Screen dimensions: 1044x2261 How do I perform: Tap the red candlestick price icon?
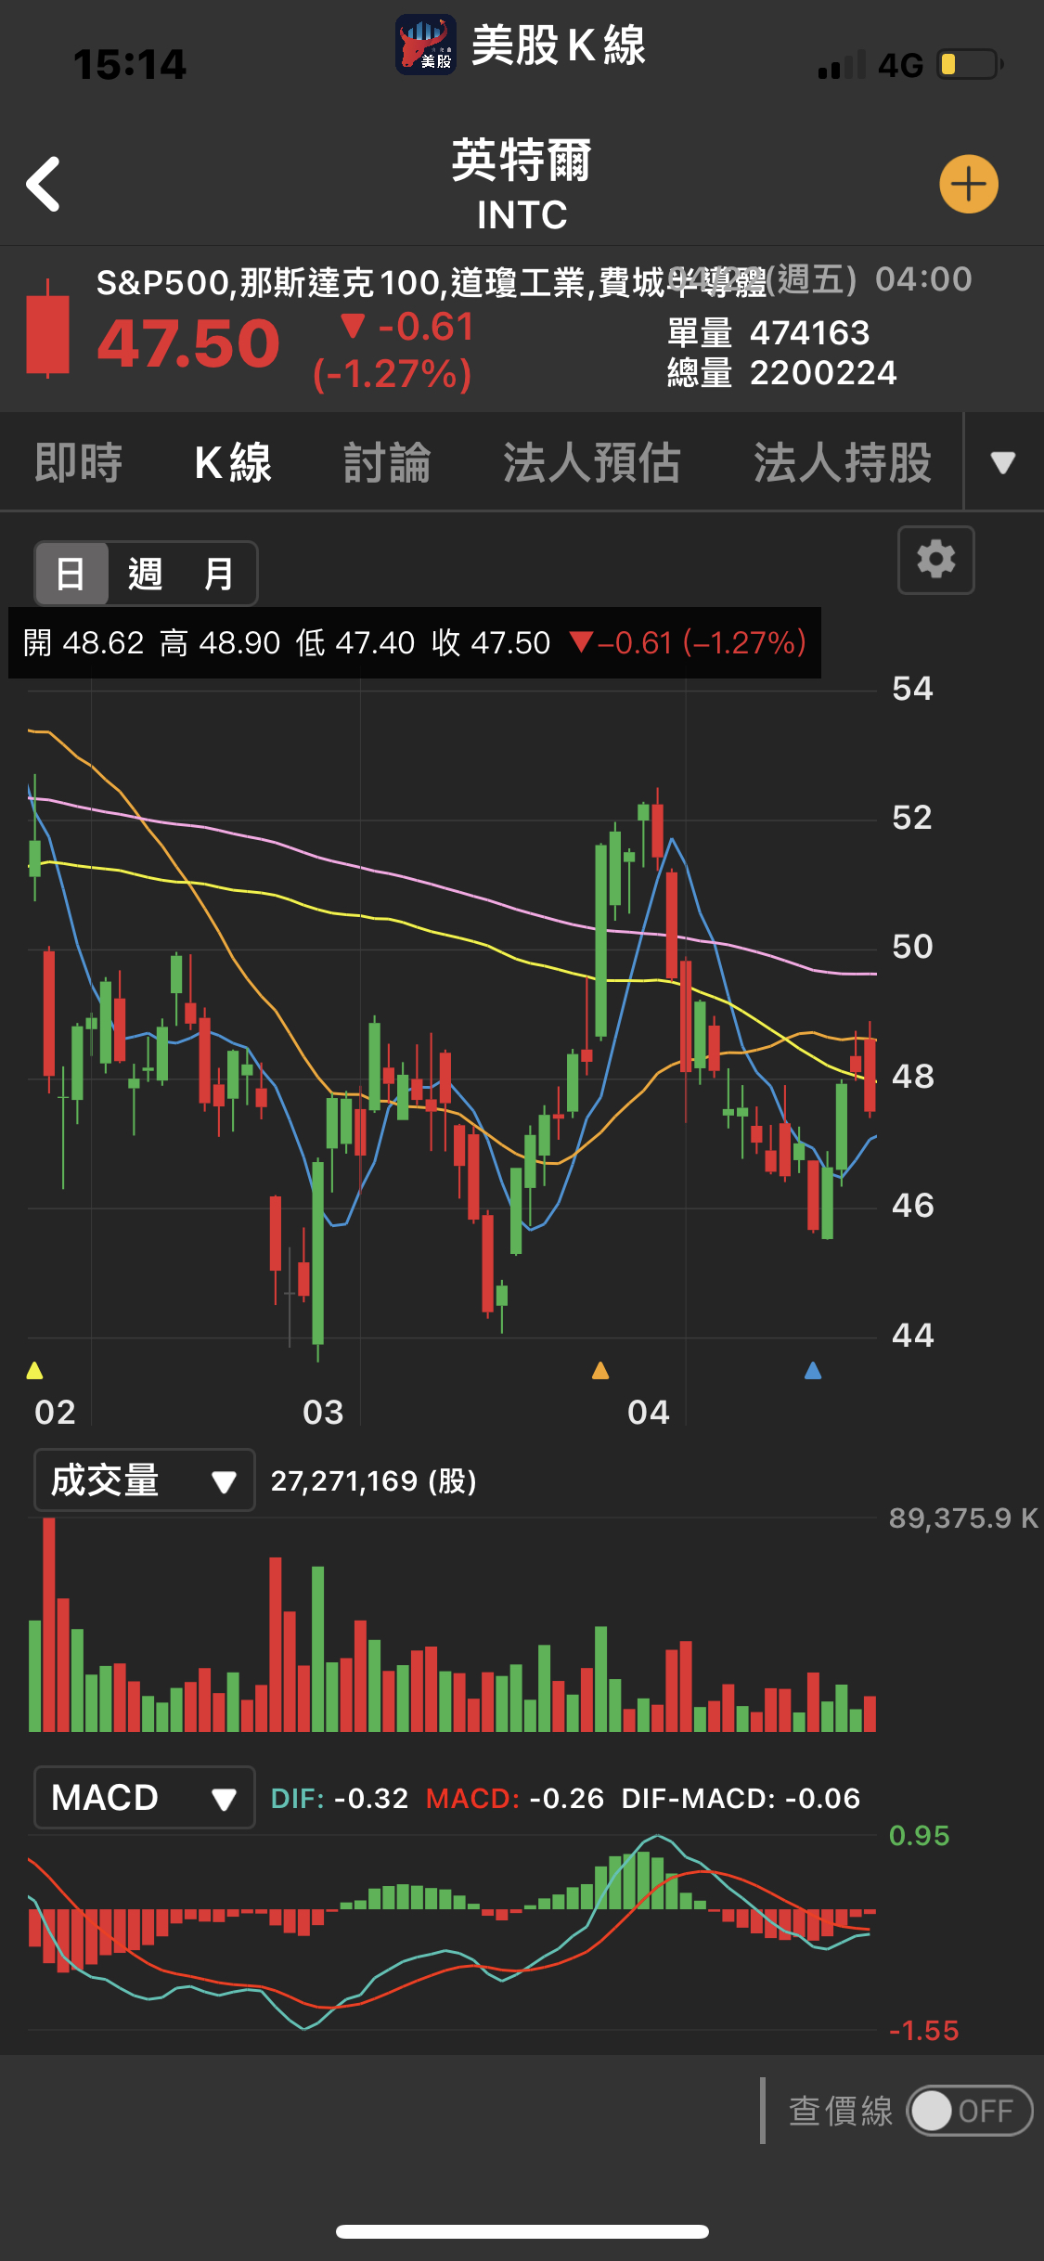point(48,328)
